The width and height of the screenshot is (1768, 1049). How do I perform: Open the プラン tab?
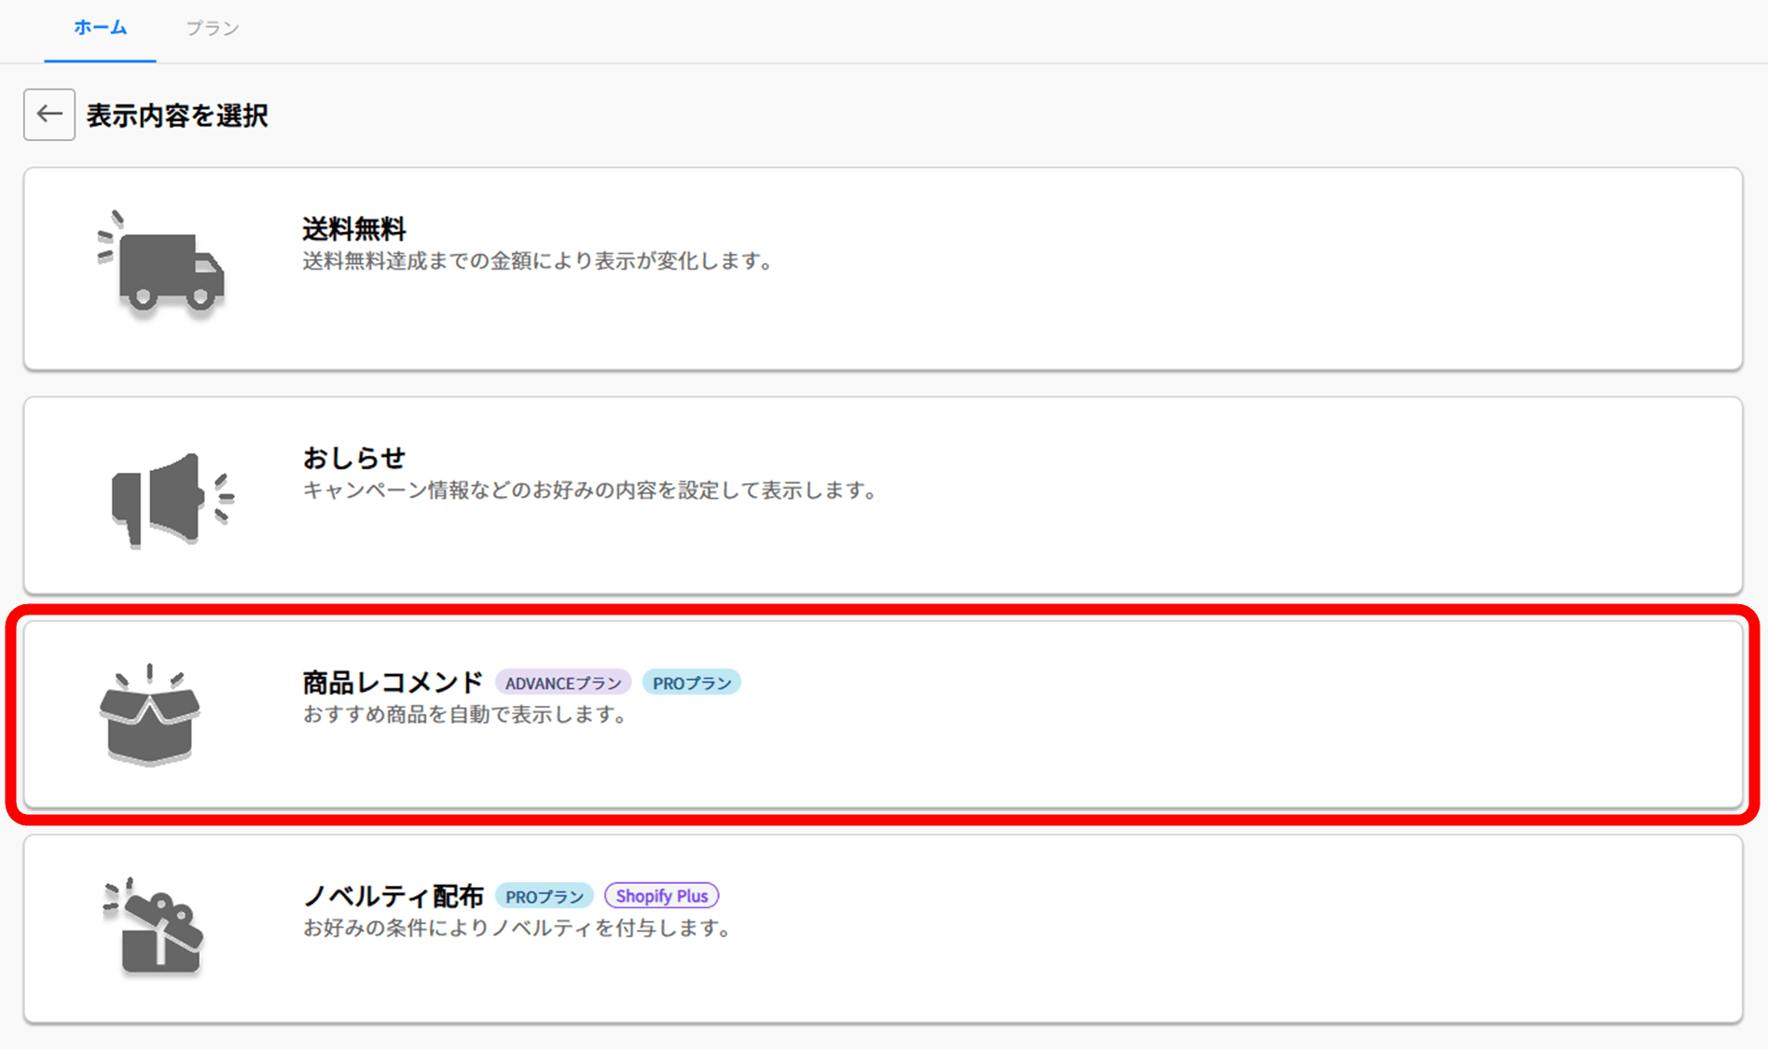tap(212, 28)
